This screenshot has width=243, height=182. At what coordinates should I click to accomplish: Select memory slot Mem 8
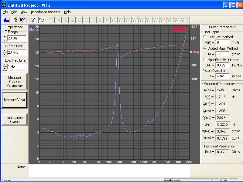(100, 20)
